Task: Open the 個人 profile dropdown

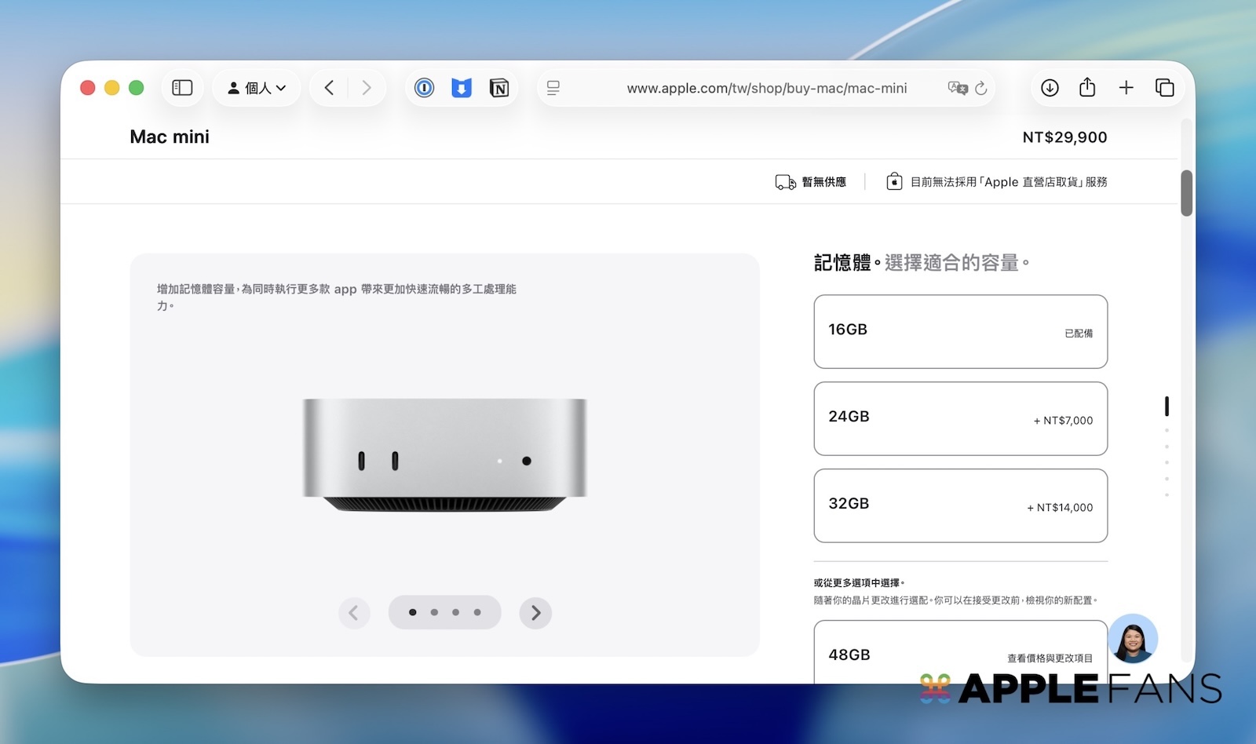Action: pos(257,88)
